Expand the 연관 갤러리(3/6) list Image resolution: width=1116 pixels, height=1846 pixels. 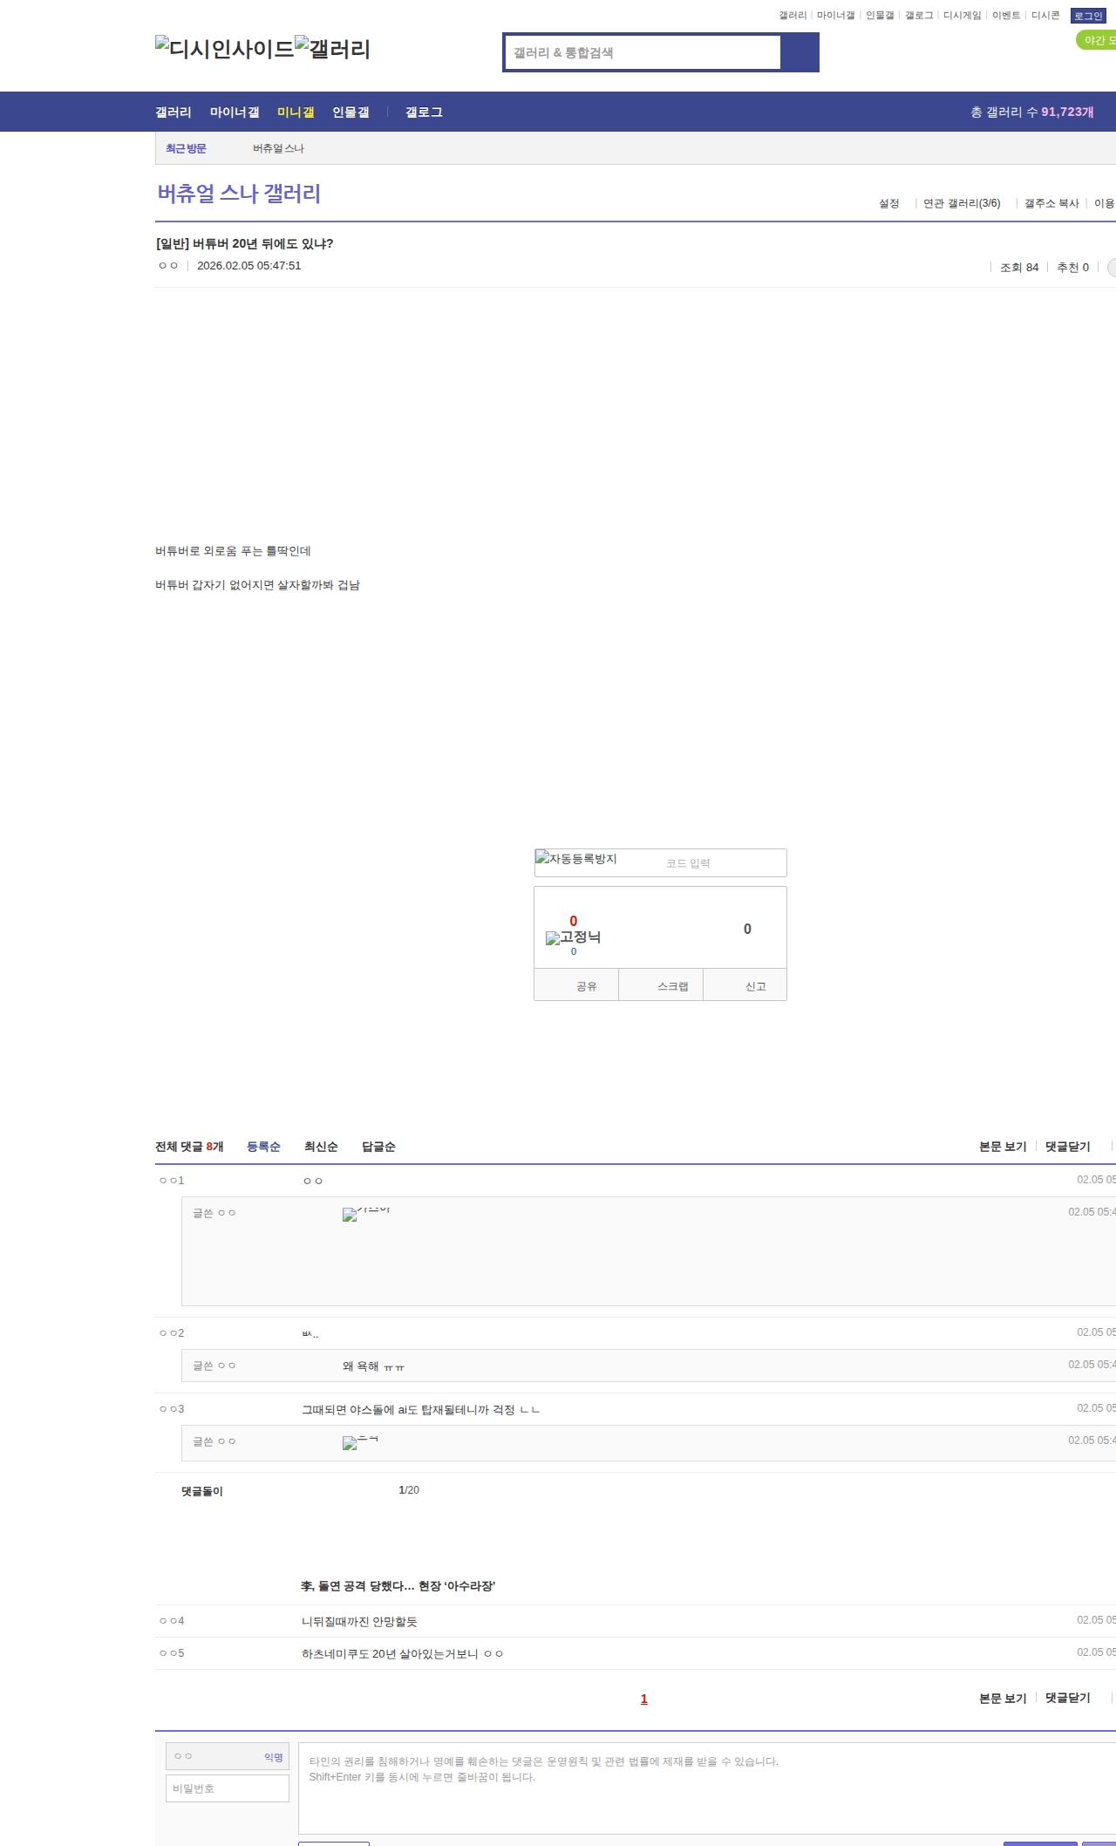click(x=961, y=203)
